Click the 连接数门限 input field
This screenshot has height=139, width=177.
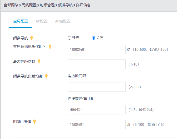[x=96, y=87]
